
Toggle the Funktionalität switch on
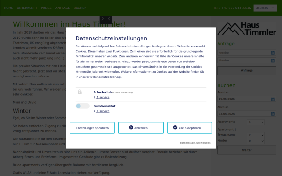click(x=83, y=106)
